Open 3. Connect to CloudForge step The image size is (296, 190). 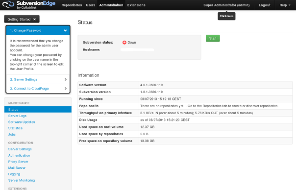(x=29, y=89)
